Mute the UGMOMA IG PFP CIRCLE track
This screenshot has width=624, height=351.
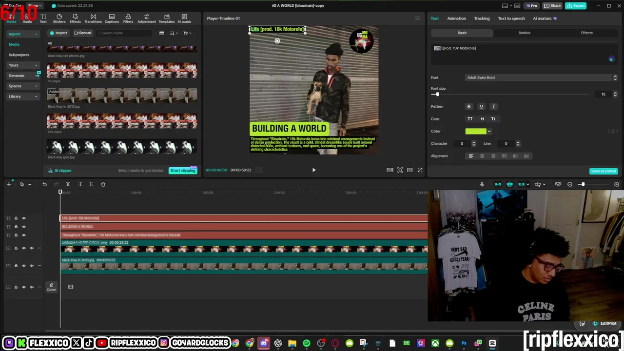[x=32, y=248]
